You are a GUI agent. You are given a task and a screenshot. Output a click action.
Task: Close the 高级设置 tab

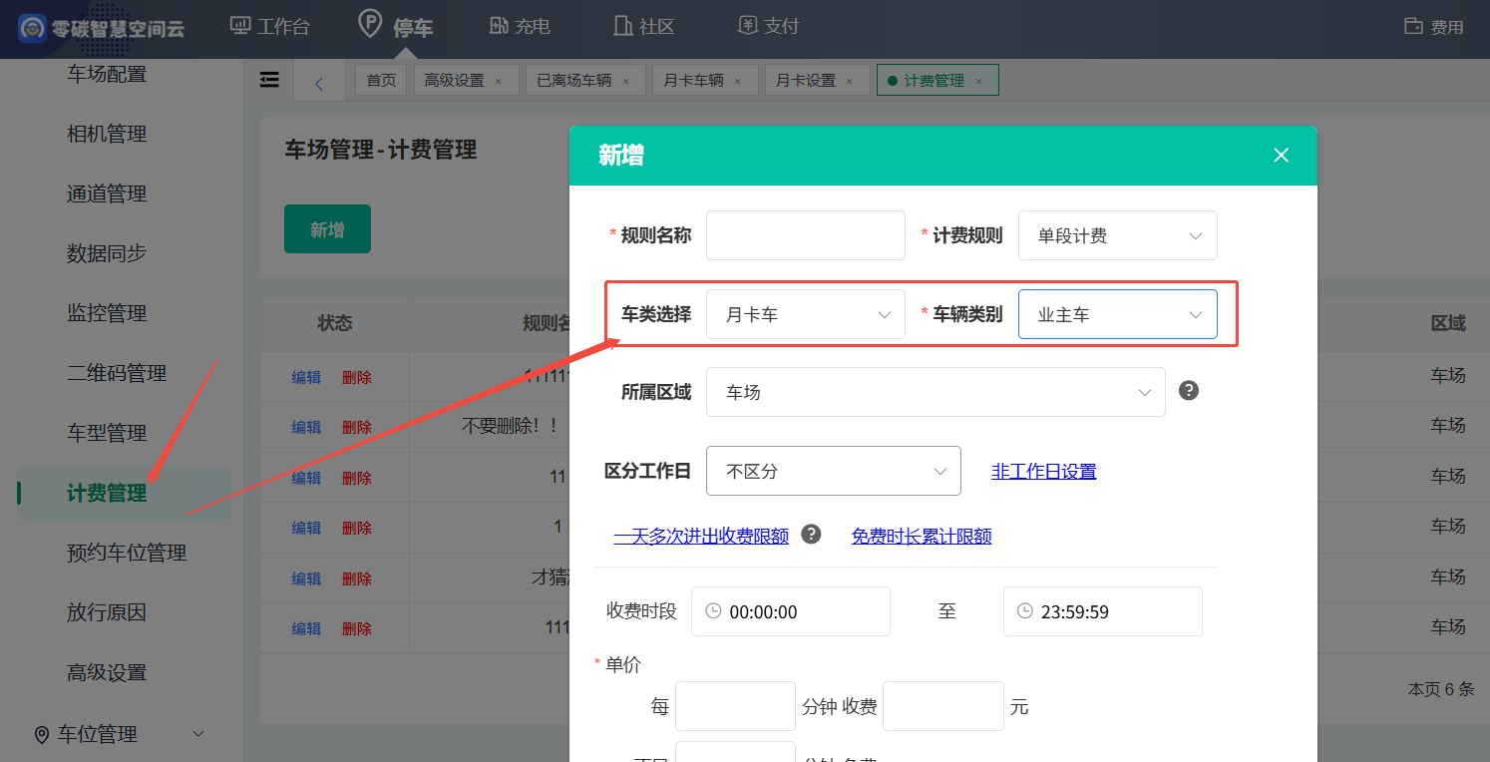pyautogui.click(x=499, y=82)
